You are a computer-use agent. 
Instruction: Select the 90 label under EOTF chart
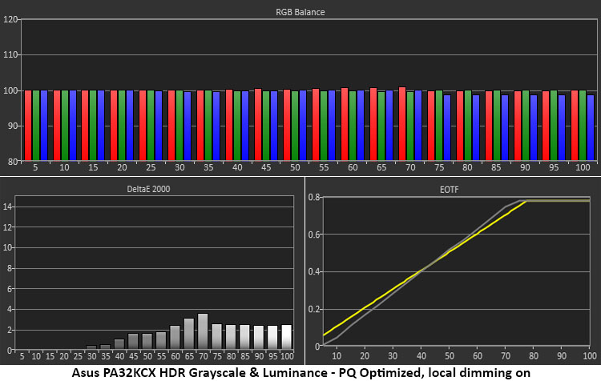562,356
